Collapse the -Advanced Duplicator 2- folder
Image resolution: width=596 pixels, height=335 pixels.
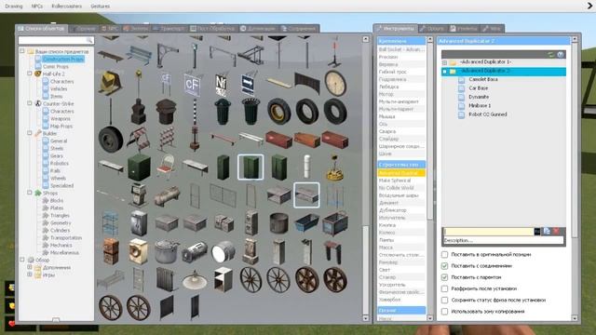click(444, 71)
